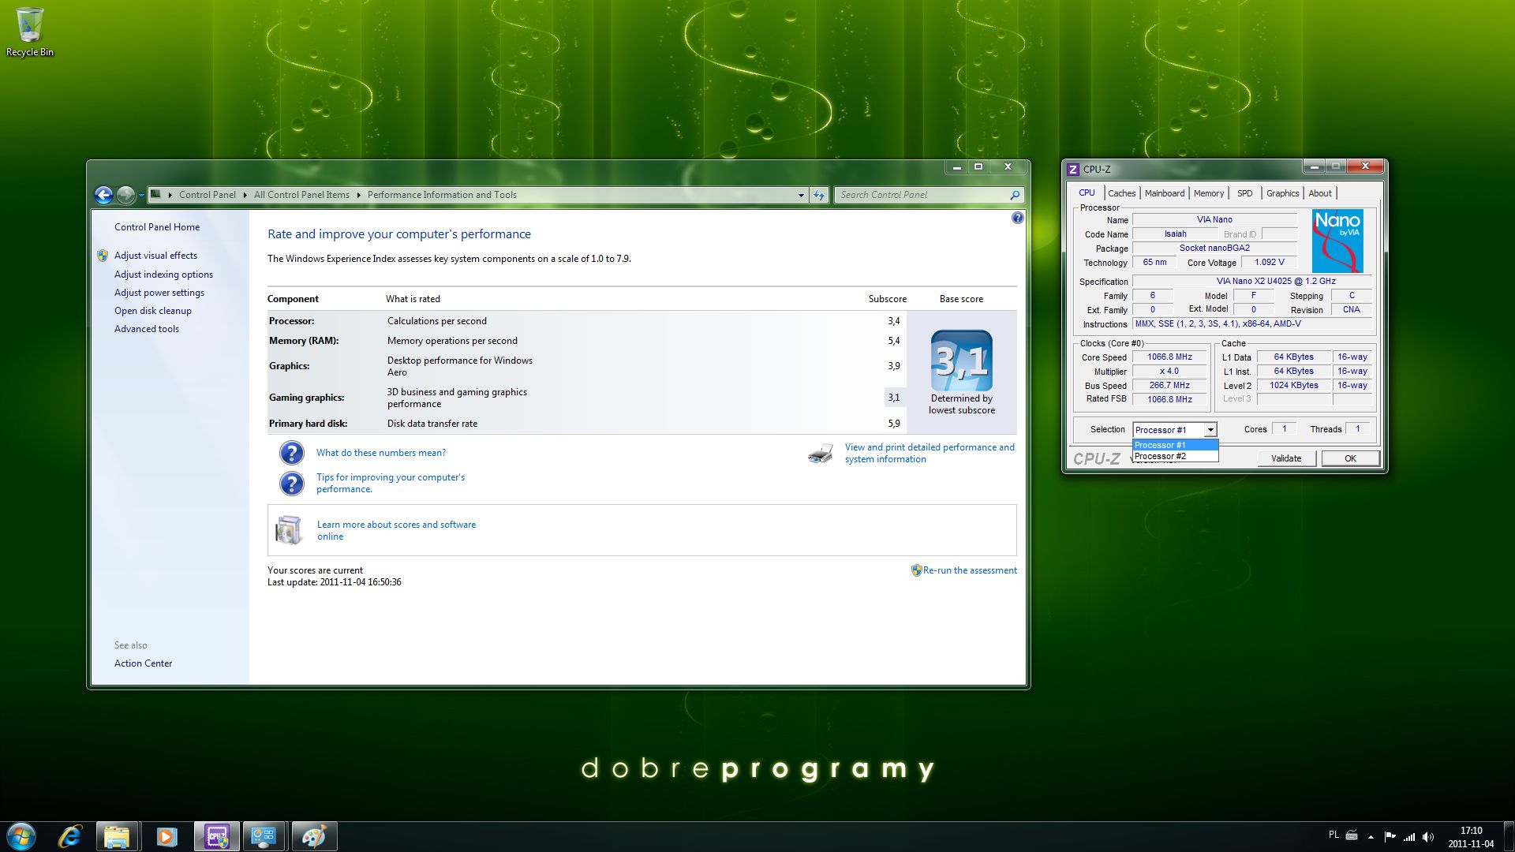This screenshot has width=1515, height=852.
Task: Click 'Re-run the assessment' link
Action: point(970,570)
